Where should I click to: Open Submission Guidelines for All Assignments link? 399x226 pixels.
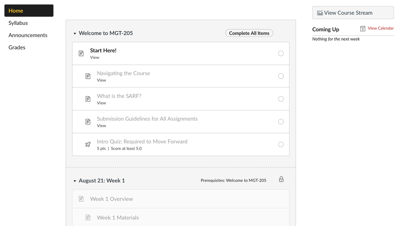[x=147, y=119]
